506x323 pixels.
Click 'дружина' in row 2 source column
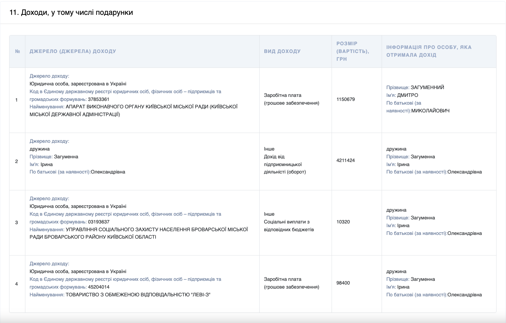coord(40,149)
